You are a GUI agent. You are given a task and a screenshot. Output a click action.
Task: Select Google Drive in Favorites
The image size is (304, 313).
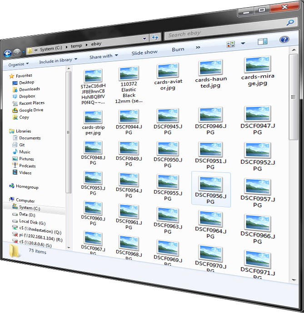[x=30, y=110]
